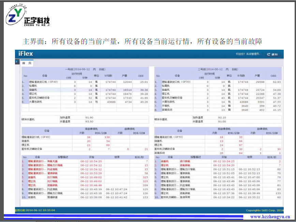Click alarm start time 06-12 10:48:48
296x222 pixels.
[x=91, y=185]
